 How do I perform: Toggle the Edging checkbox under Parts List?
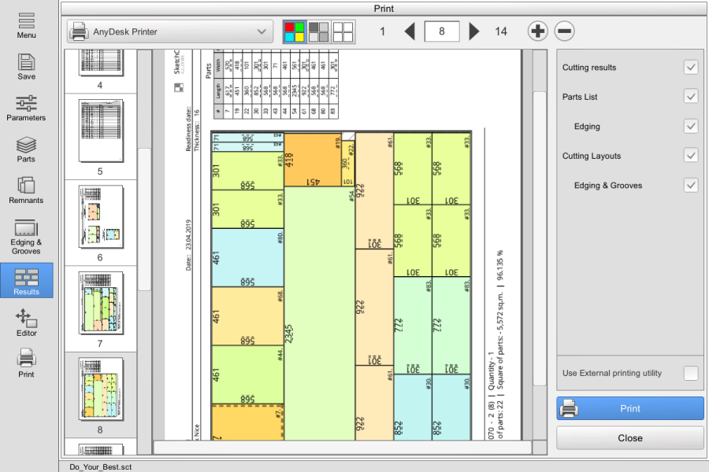pos(691,127)
